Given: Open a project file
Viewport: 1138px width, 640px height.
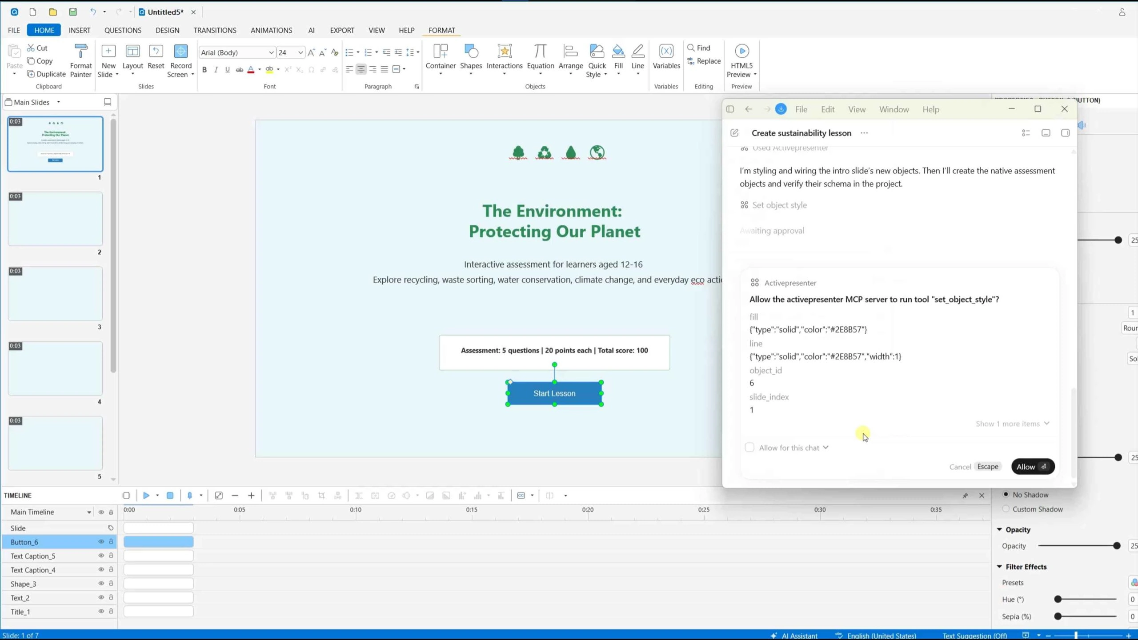Looking at the screenshot, I should (x=53, y=12).
